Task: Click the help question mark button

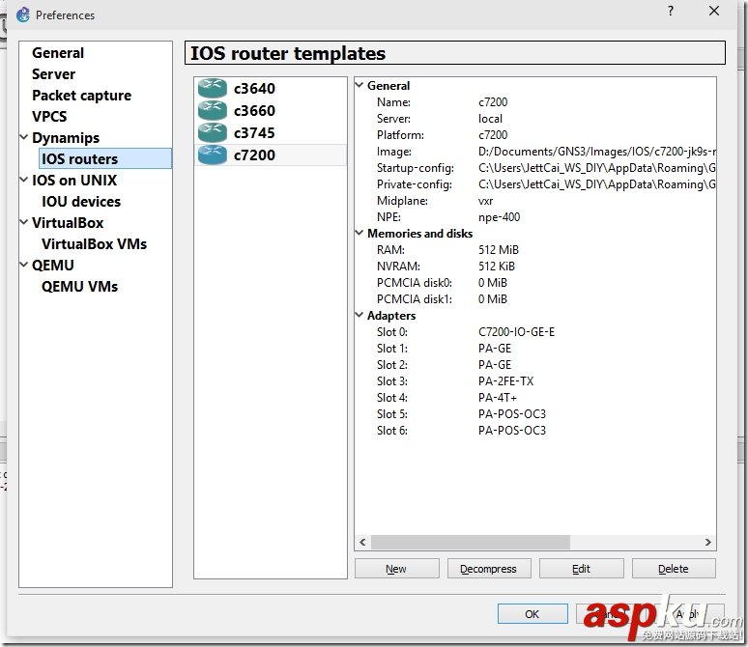Action: tap(671, 11)
